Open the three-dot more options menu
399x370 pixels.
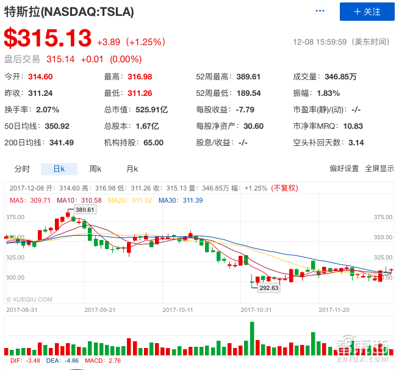[x=320, y=11]
